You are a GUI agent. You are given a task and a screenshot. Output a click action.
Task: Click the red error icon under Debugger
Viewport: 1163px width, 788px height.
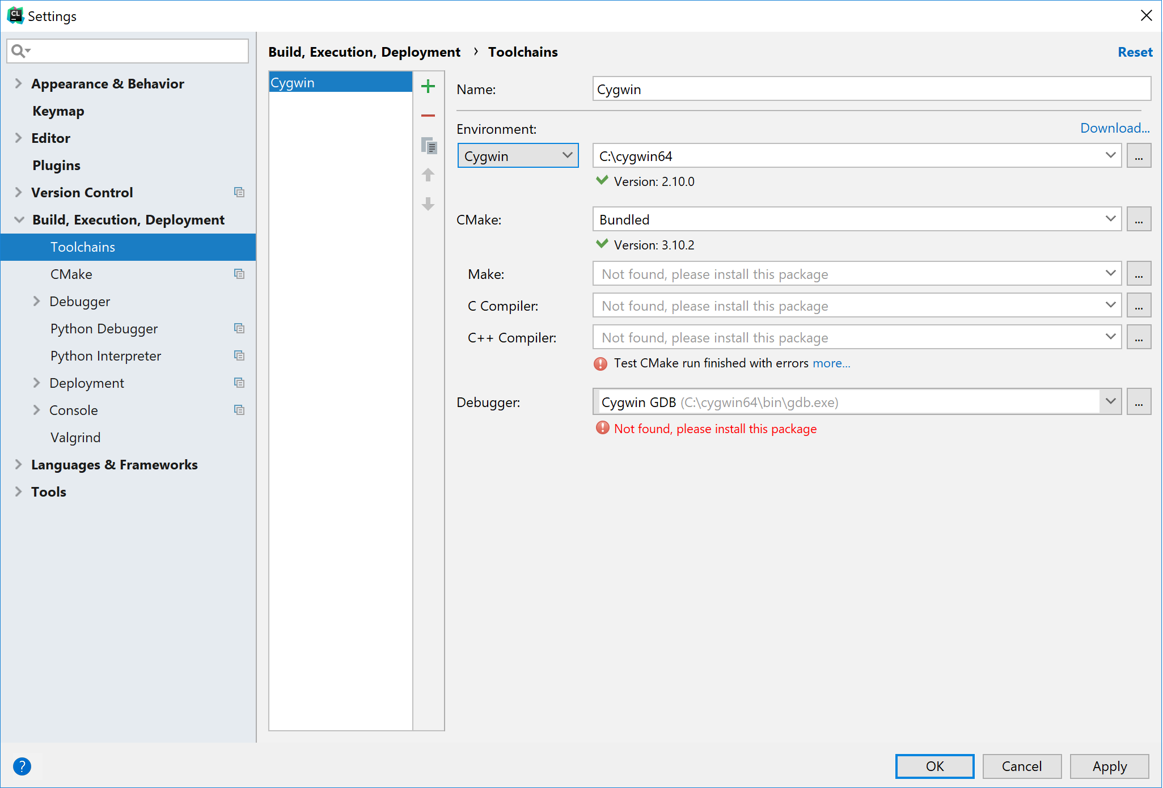[x=602, y=428]
